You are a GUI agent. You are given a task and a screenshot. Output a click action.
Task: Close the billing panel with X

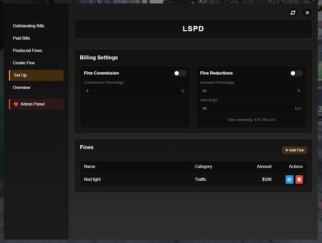pyautogui.click(x=307, y=13)
